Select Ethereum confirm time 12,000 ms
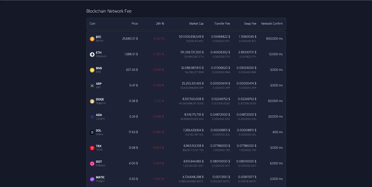This screenshot has height=187, width=372. coord(276,54)
